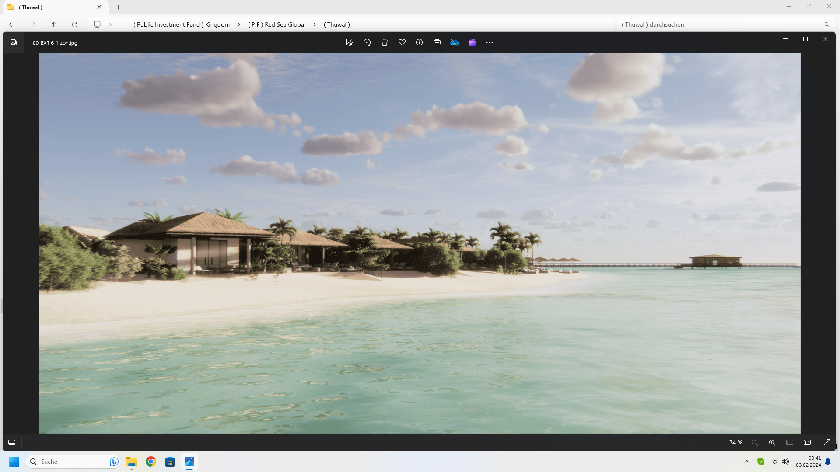Click the search magnifier in Explorer
840x472 pixels.
826,24
